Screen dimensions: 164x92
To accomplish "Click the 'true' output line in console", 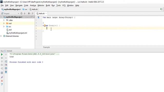I will tap(12, 57).
